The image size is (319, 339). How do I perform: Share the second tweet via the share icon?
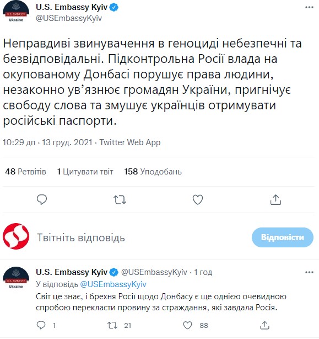tap(264, 325)
